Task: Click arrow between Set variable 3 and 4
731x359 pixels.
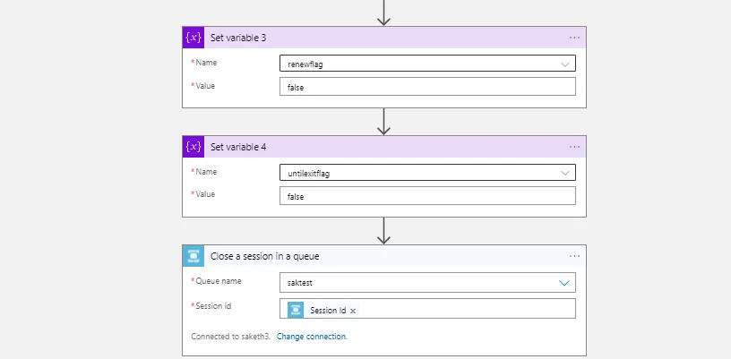Action: [x=383, y=122]
